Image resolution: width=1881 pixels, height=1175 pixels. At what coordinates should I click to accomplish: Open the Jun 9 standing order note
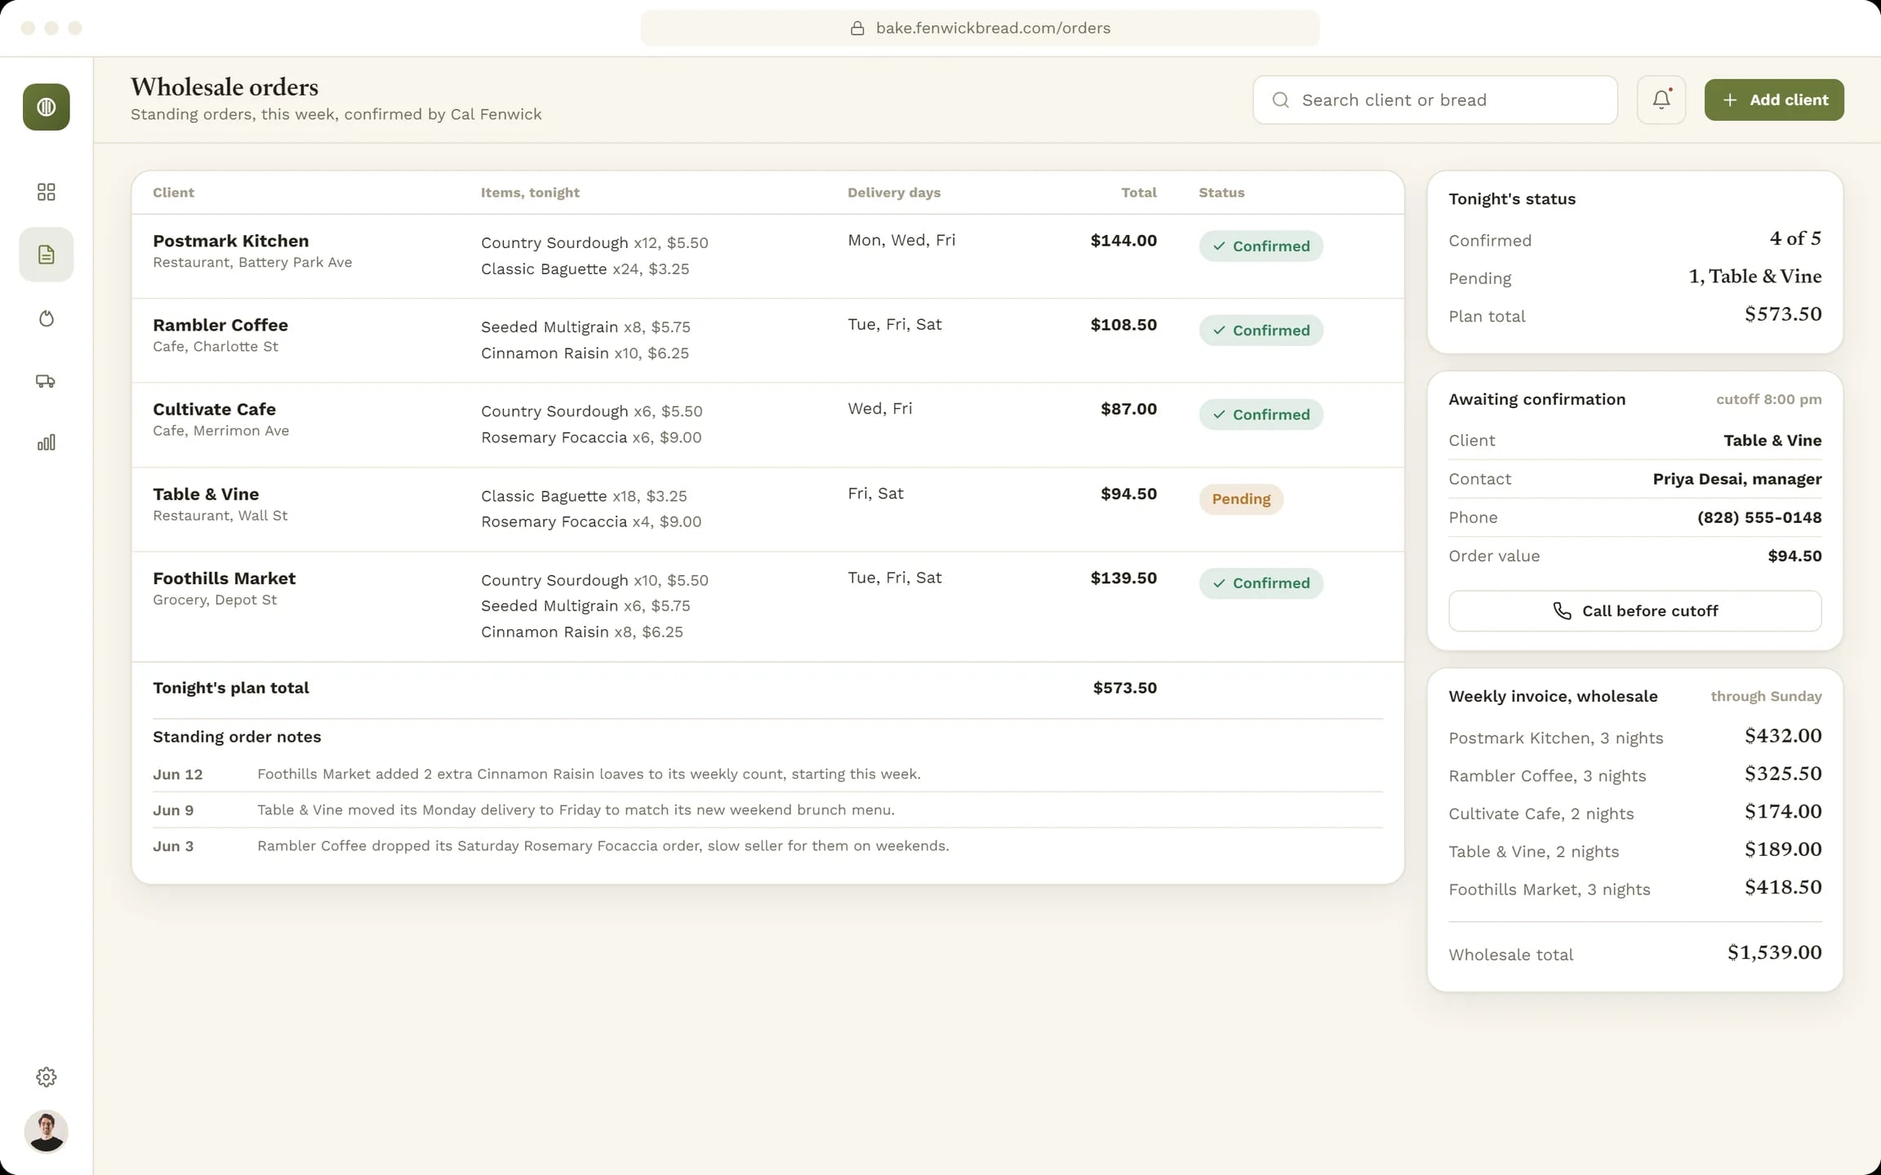click(x=767, y=810)
